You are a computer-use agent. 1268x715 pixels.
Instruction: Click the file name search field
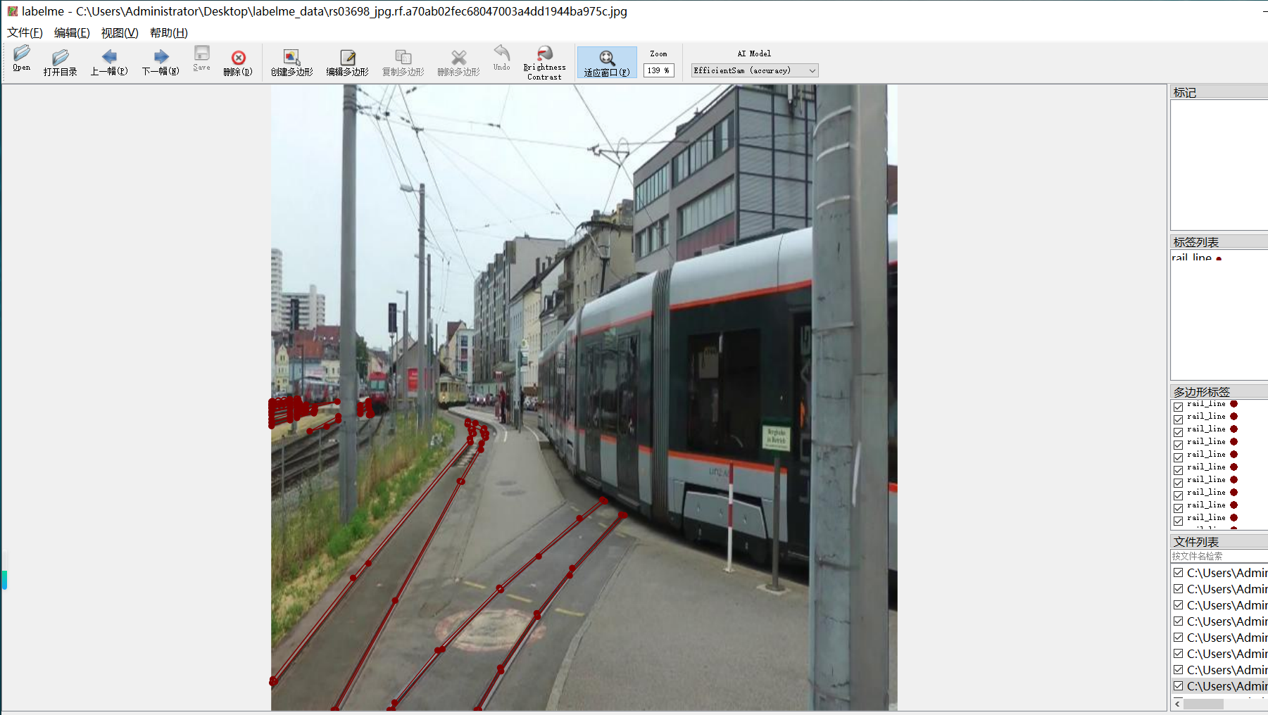pyautogui.click(x=1218, y=556)
